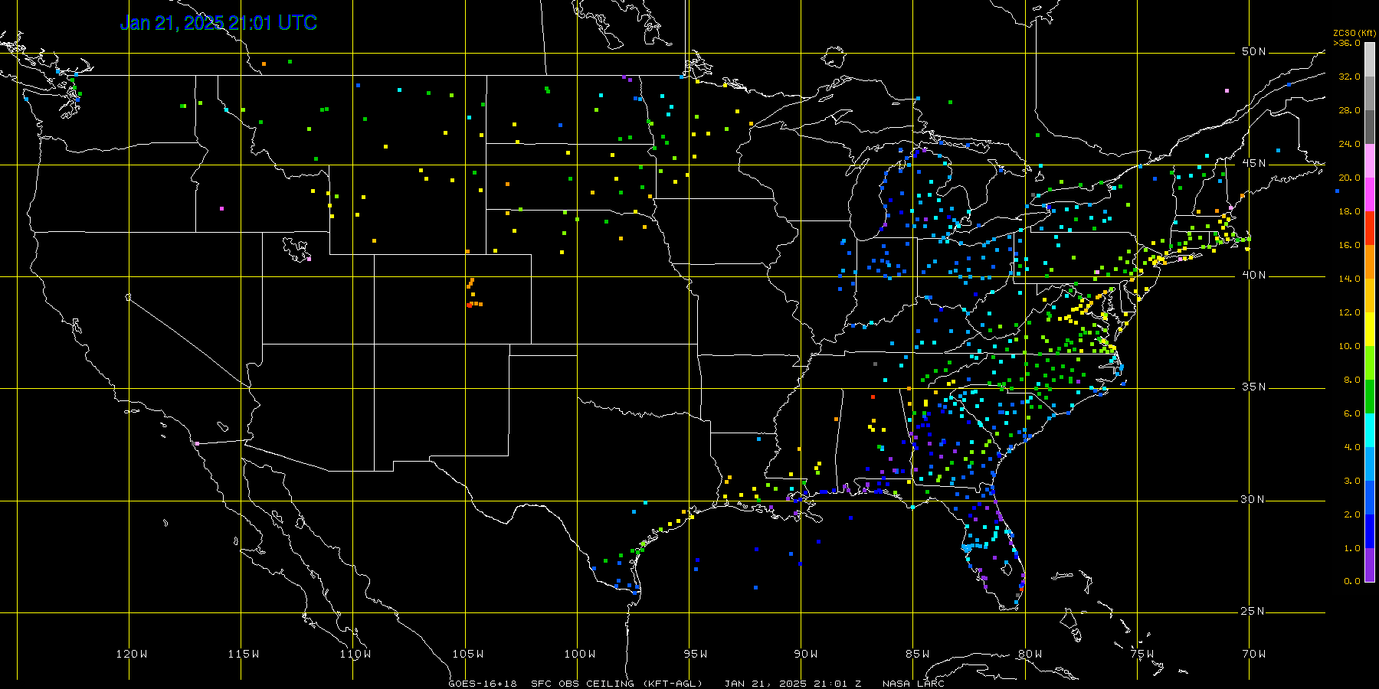1379x689 pixels.
Task: Click the yellow 10.0–12.0 legend block
Action: pyautogui.click(x=1370, y=329)
